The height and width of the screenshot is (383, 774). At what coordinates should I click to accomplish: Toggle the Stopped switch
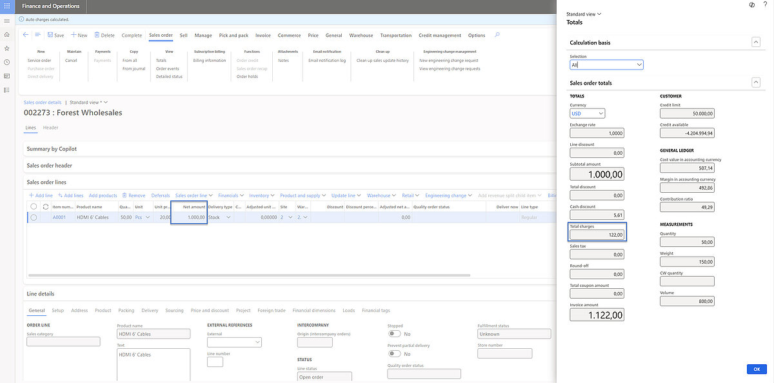[393, 334]
